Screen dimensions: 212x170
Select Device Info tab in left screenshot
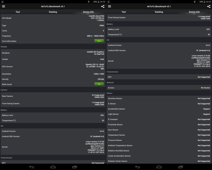coord(88,12)
